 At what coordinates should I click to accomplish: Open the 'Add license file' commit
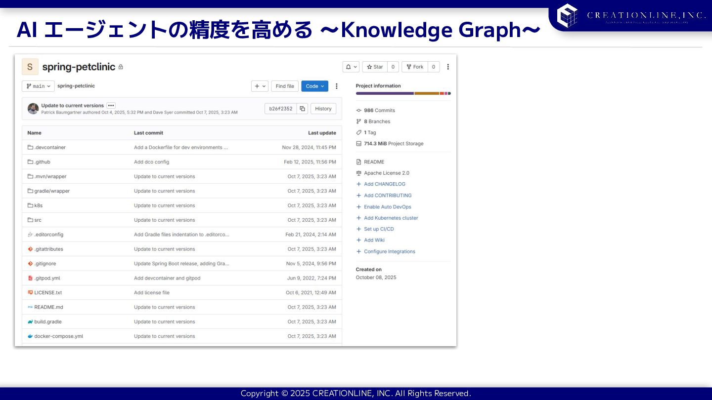[x=152, y=293]
